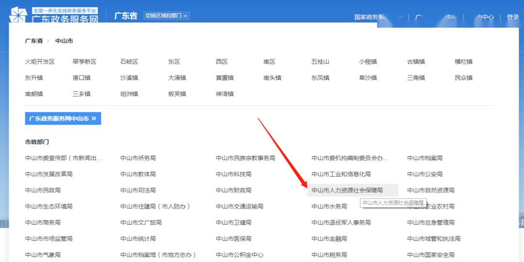This screenshot has height=262, width=524.
Task: Open 中山市发展改革局 department
Action: pyautogui.click(x=49, y=174)
